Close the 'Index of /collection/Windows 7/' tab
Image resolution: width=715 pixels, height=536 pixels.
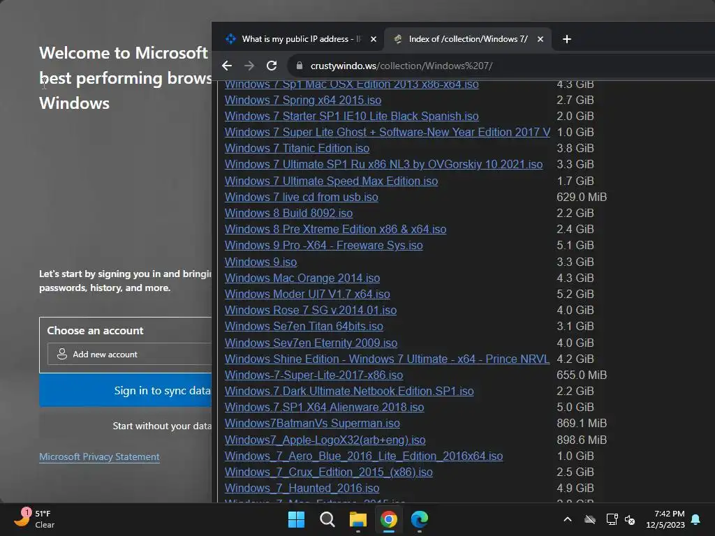click(540, 39)
